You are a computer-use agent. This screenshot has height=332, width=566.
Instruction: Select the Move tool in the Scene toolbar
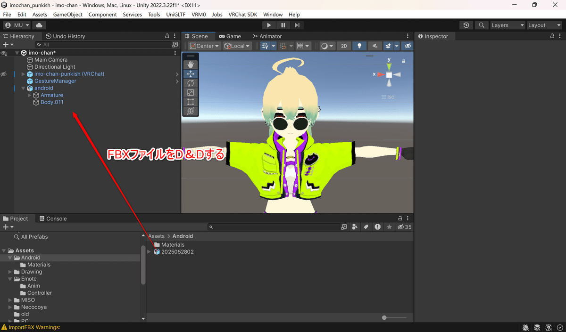(191, 73)
